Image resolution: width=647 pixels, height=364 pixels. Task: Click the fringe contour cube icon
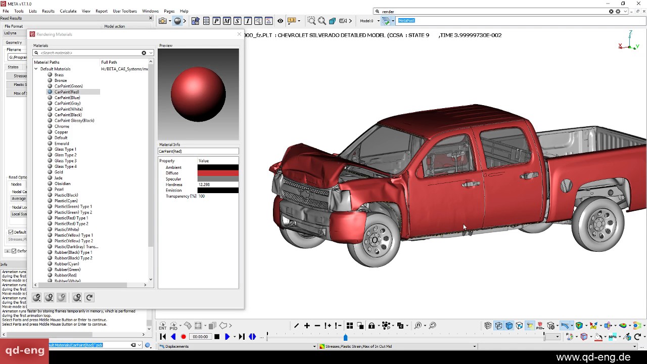coord(579,326)
